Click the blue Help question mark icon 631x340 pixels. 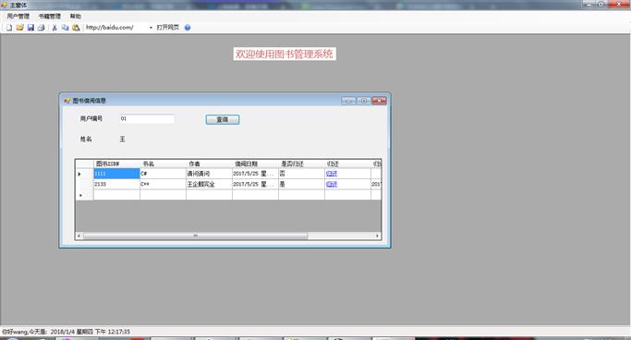pyautogui.click(x=188, y=28)
